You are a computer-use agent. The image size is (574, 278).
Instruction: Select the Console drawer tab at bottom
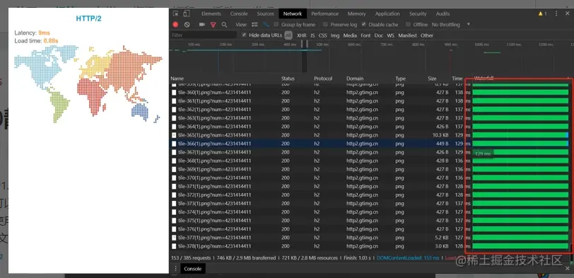pyautogui.click(x=192, y=269)
